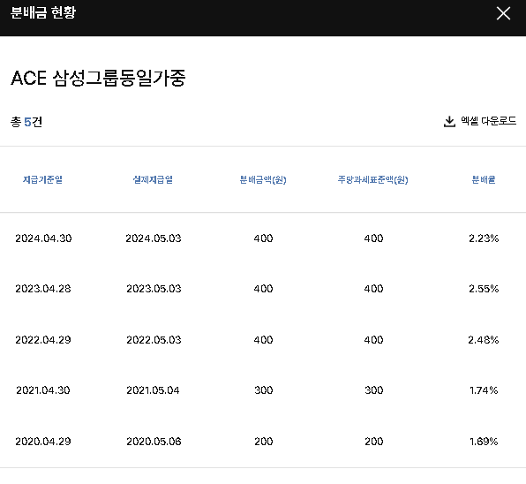Click the 엑셀 다운로드 download icon
The width and height of the screenshot is (526, 484).
pos(449,122)
